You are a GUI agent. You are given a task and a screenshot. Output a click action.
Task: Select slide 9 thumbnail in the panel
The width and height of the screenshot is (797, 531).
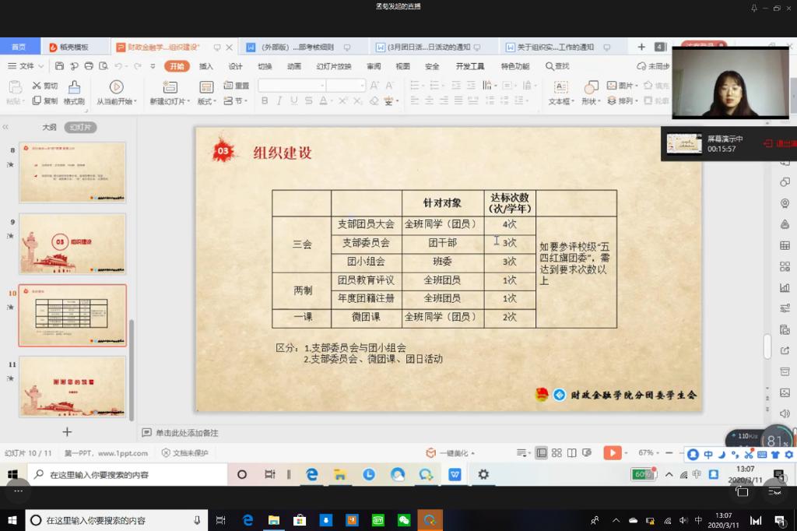(72, 244)
